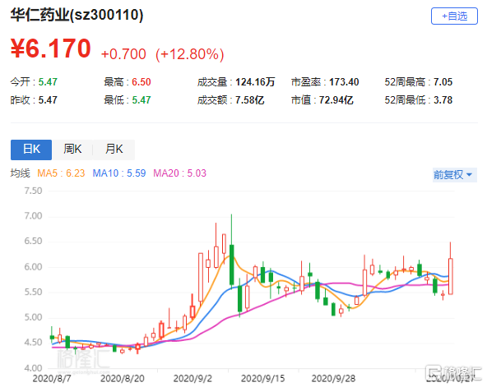Click the 7.00 price axis label
This screenshot has width=487, height=387.
coord(33,216)
